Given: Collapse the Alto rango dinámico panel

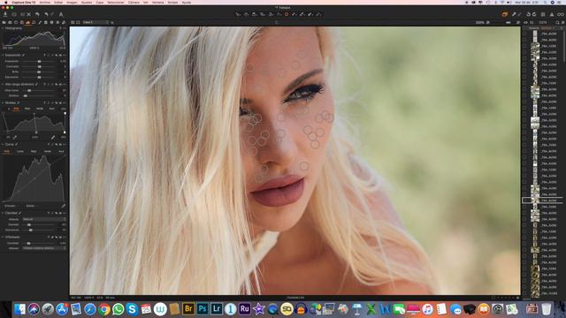Looking at the screenshot, I should pyautogui.click(x=3, y=85).
